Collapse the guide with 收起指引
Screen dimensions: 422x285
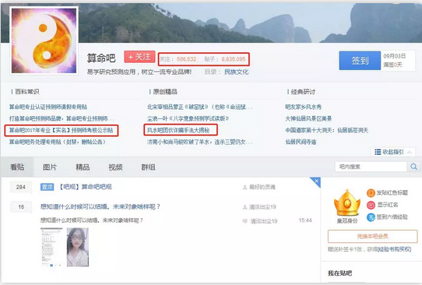(393, 152)
